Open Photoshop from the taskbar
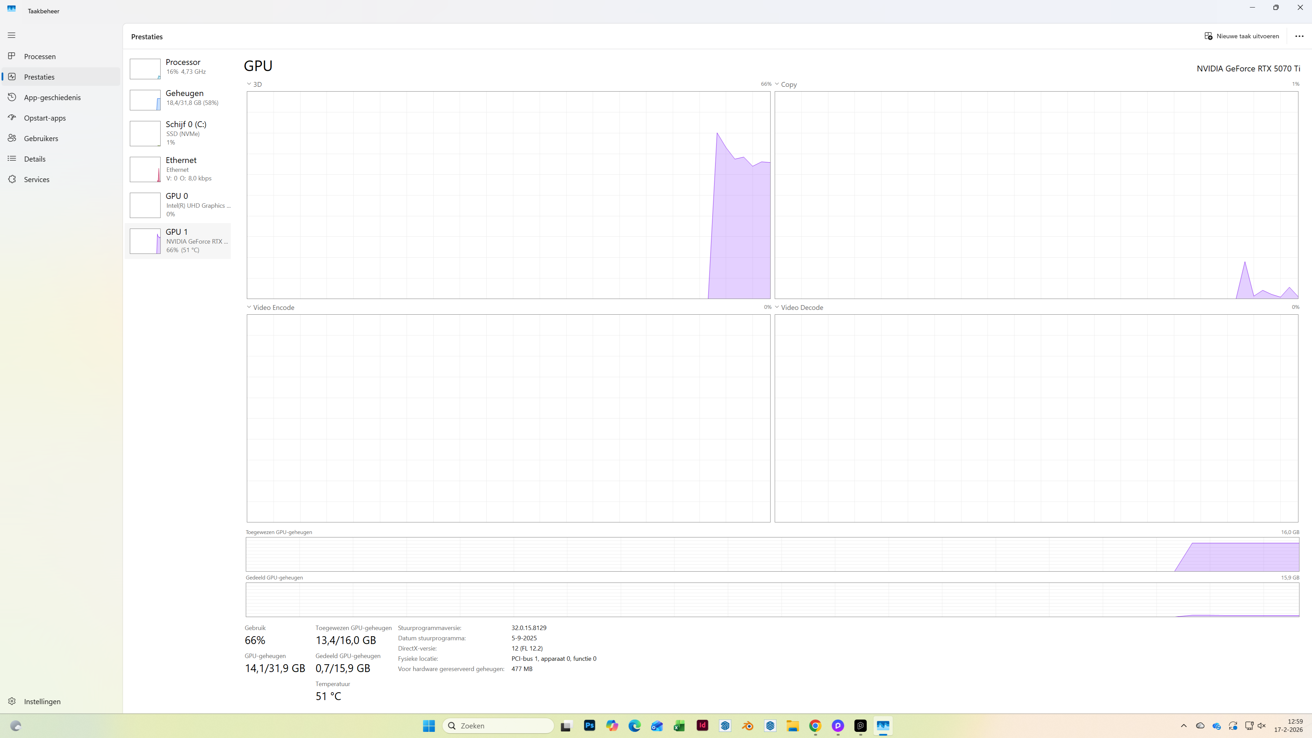This screenshot has width=1312, height=738. coord(589,726)
